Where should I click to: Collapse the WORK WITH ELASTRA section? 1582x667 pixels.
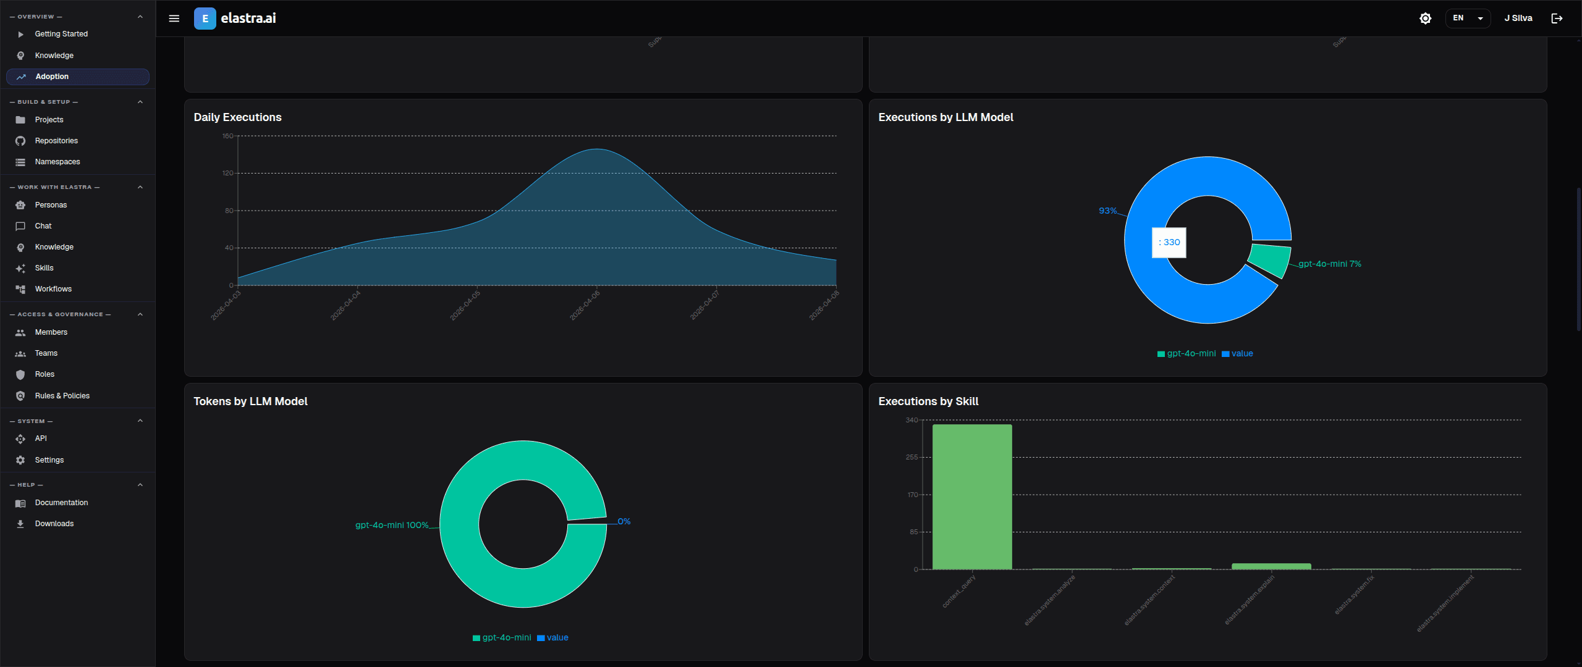tap(140, 187)
